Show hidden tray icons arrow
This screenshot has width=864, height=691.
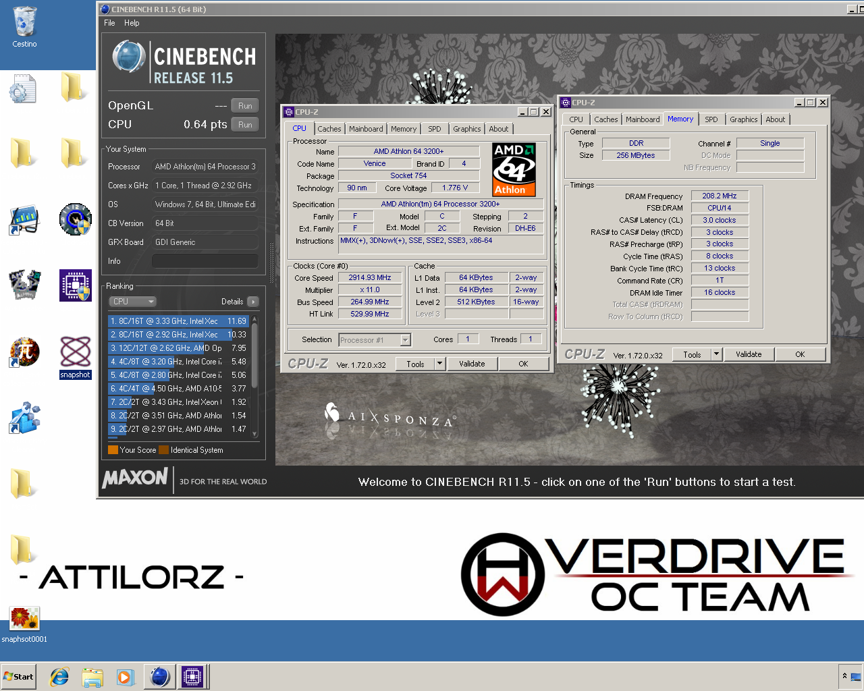coord(844,676)
